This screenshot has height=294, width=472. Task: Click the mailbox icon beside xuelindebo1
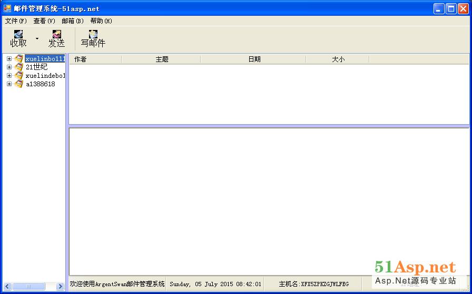[19, 76]
